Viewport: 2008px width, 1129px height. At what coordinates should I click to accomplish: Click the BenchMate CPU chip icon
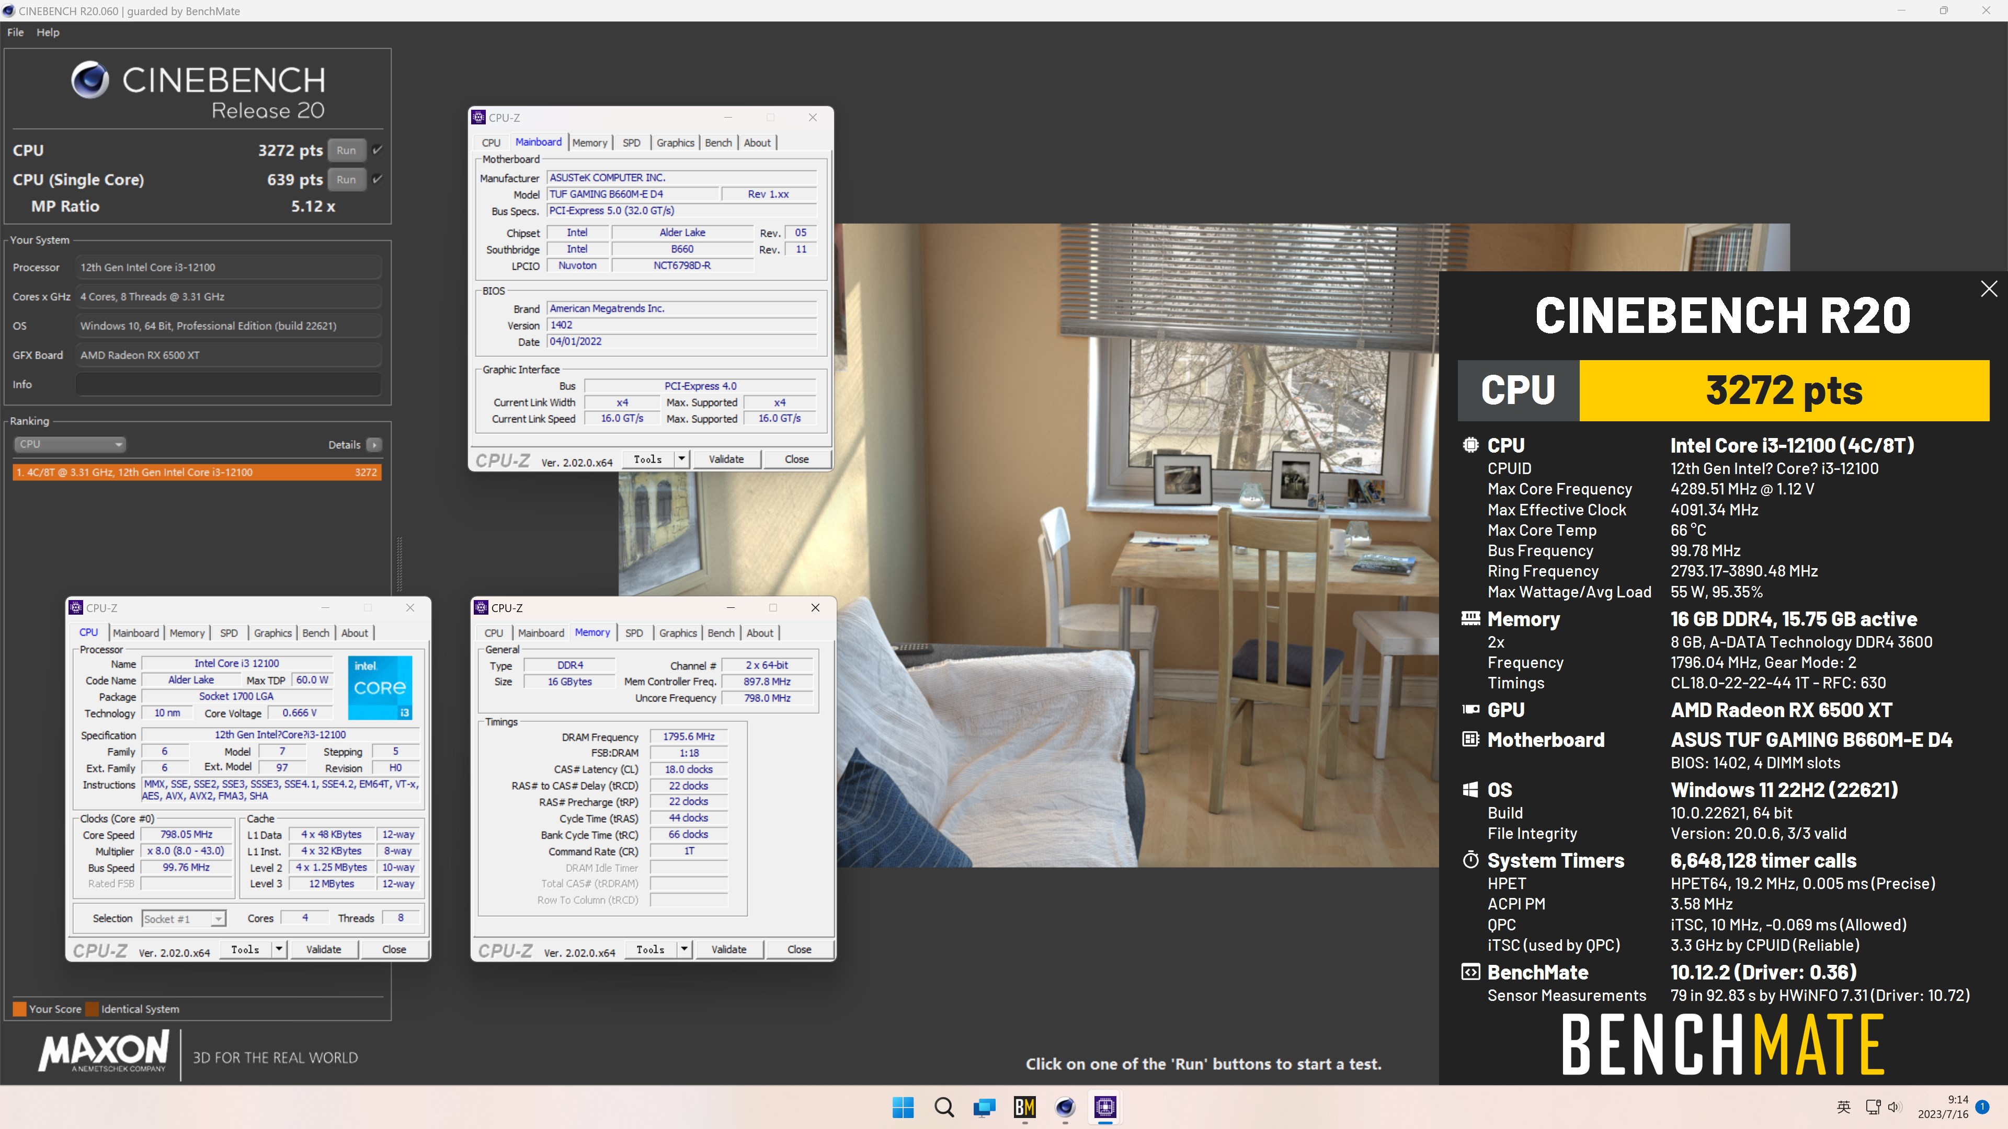1470,445
